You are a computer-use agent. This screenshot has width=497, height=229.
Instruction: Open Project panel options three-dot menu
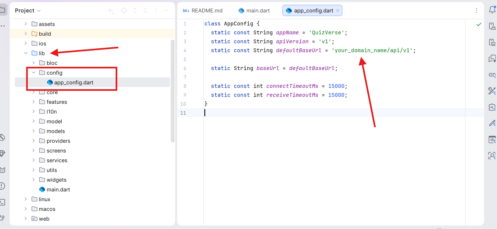click(x=156, y=11)
